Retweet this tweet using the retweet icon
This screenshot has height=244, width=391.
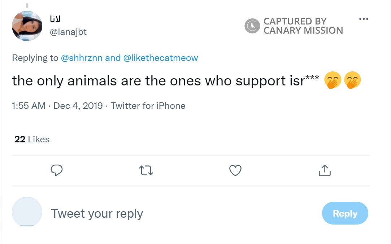(146, 170)
